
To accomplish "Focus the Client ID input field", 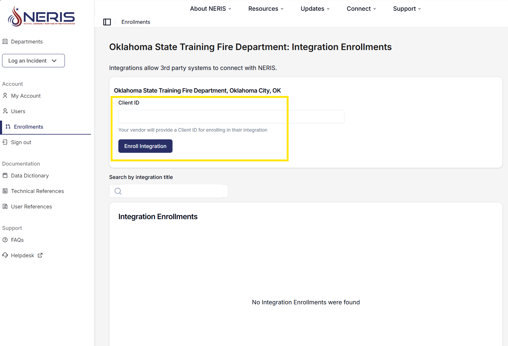I will [x=231, y=117].
